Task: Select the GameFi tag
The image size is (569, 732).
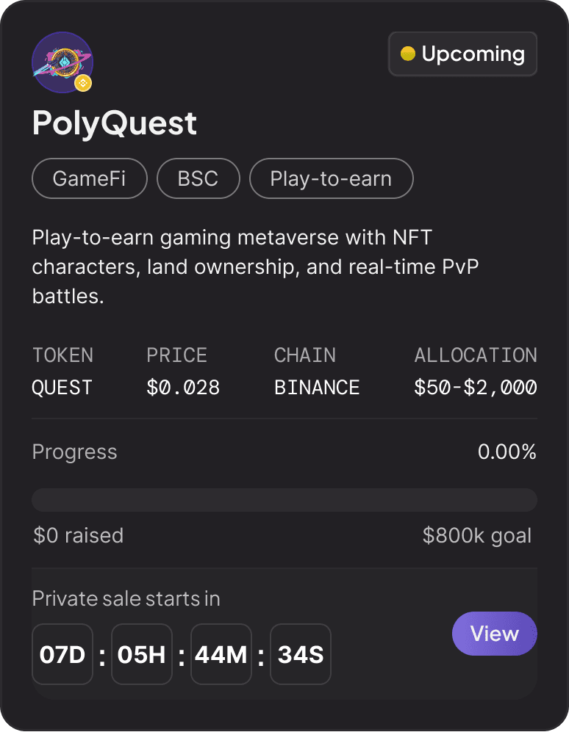Action: pyautogui.click(x=90, y=178)
